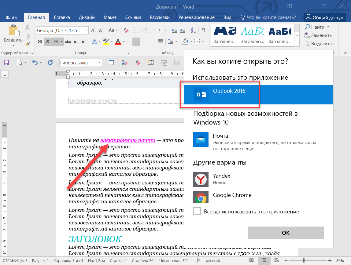Click the Заменить button
351x265 pixels.
(318, 35)
